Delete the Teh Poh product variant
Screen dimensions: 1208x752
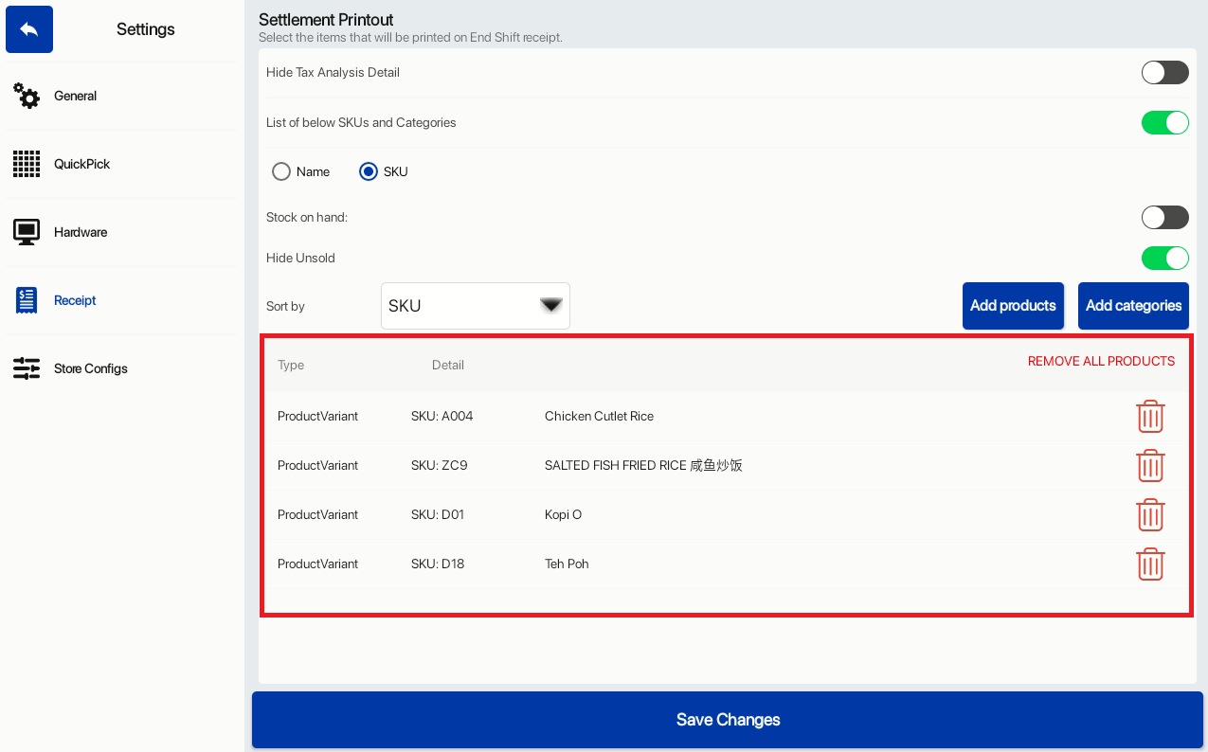1150,564
